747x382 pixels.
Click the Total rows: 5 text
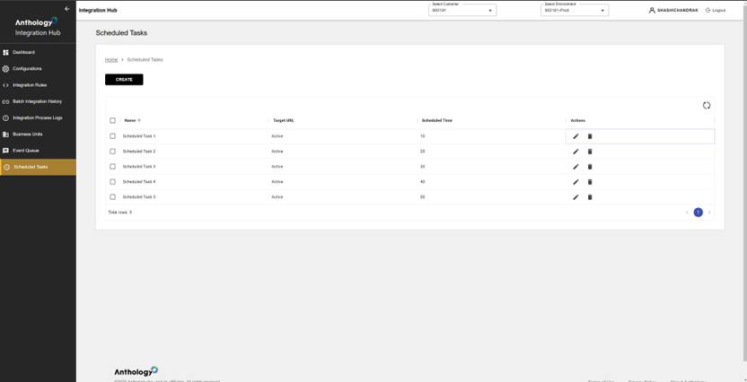[x=120, y=213]
